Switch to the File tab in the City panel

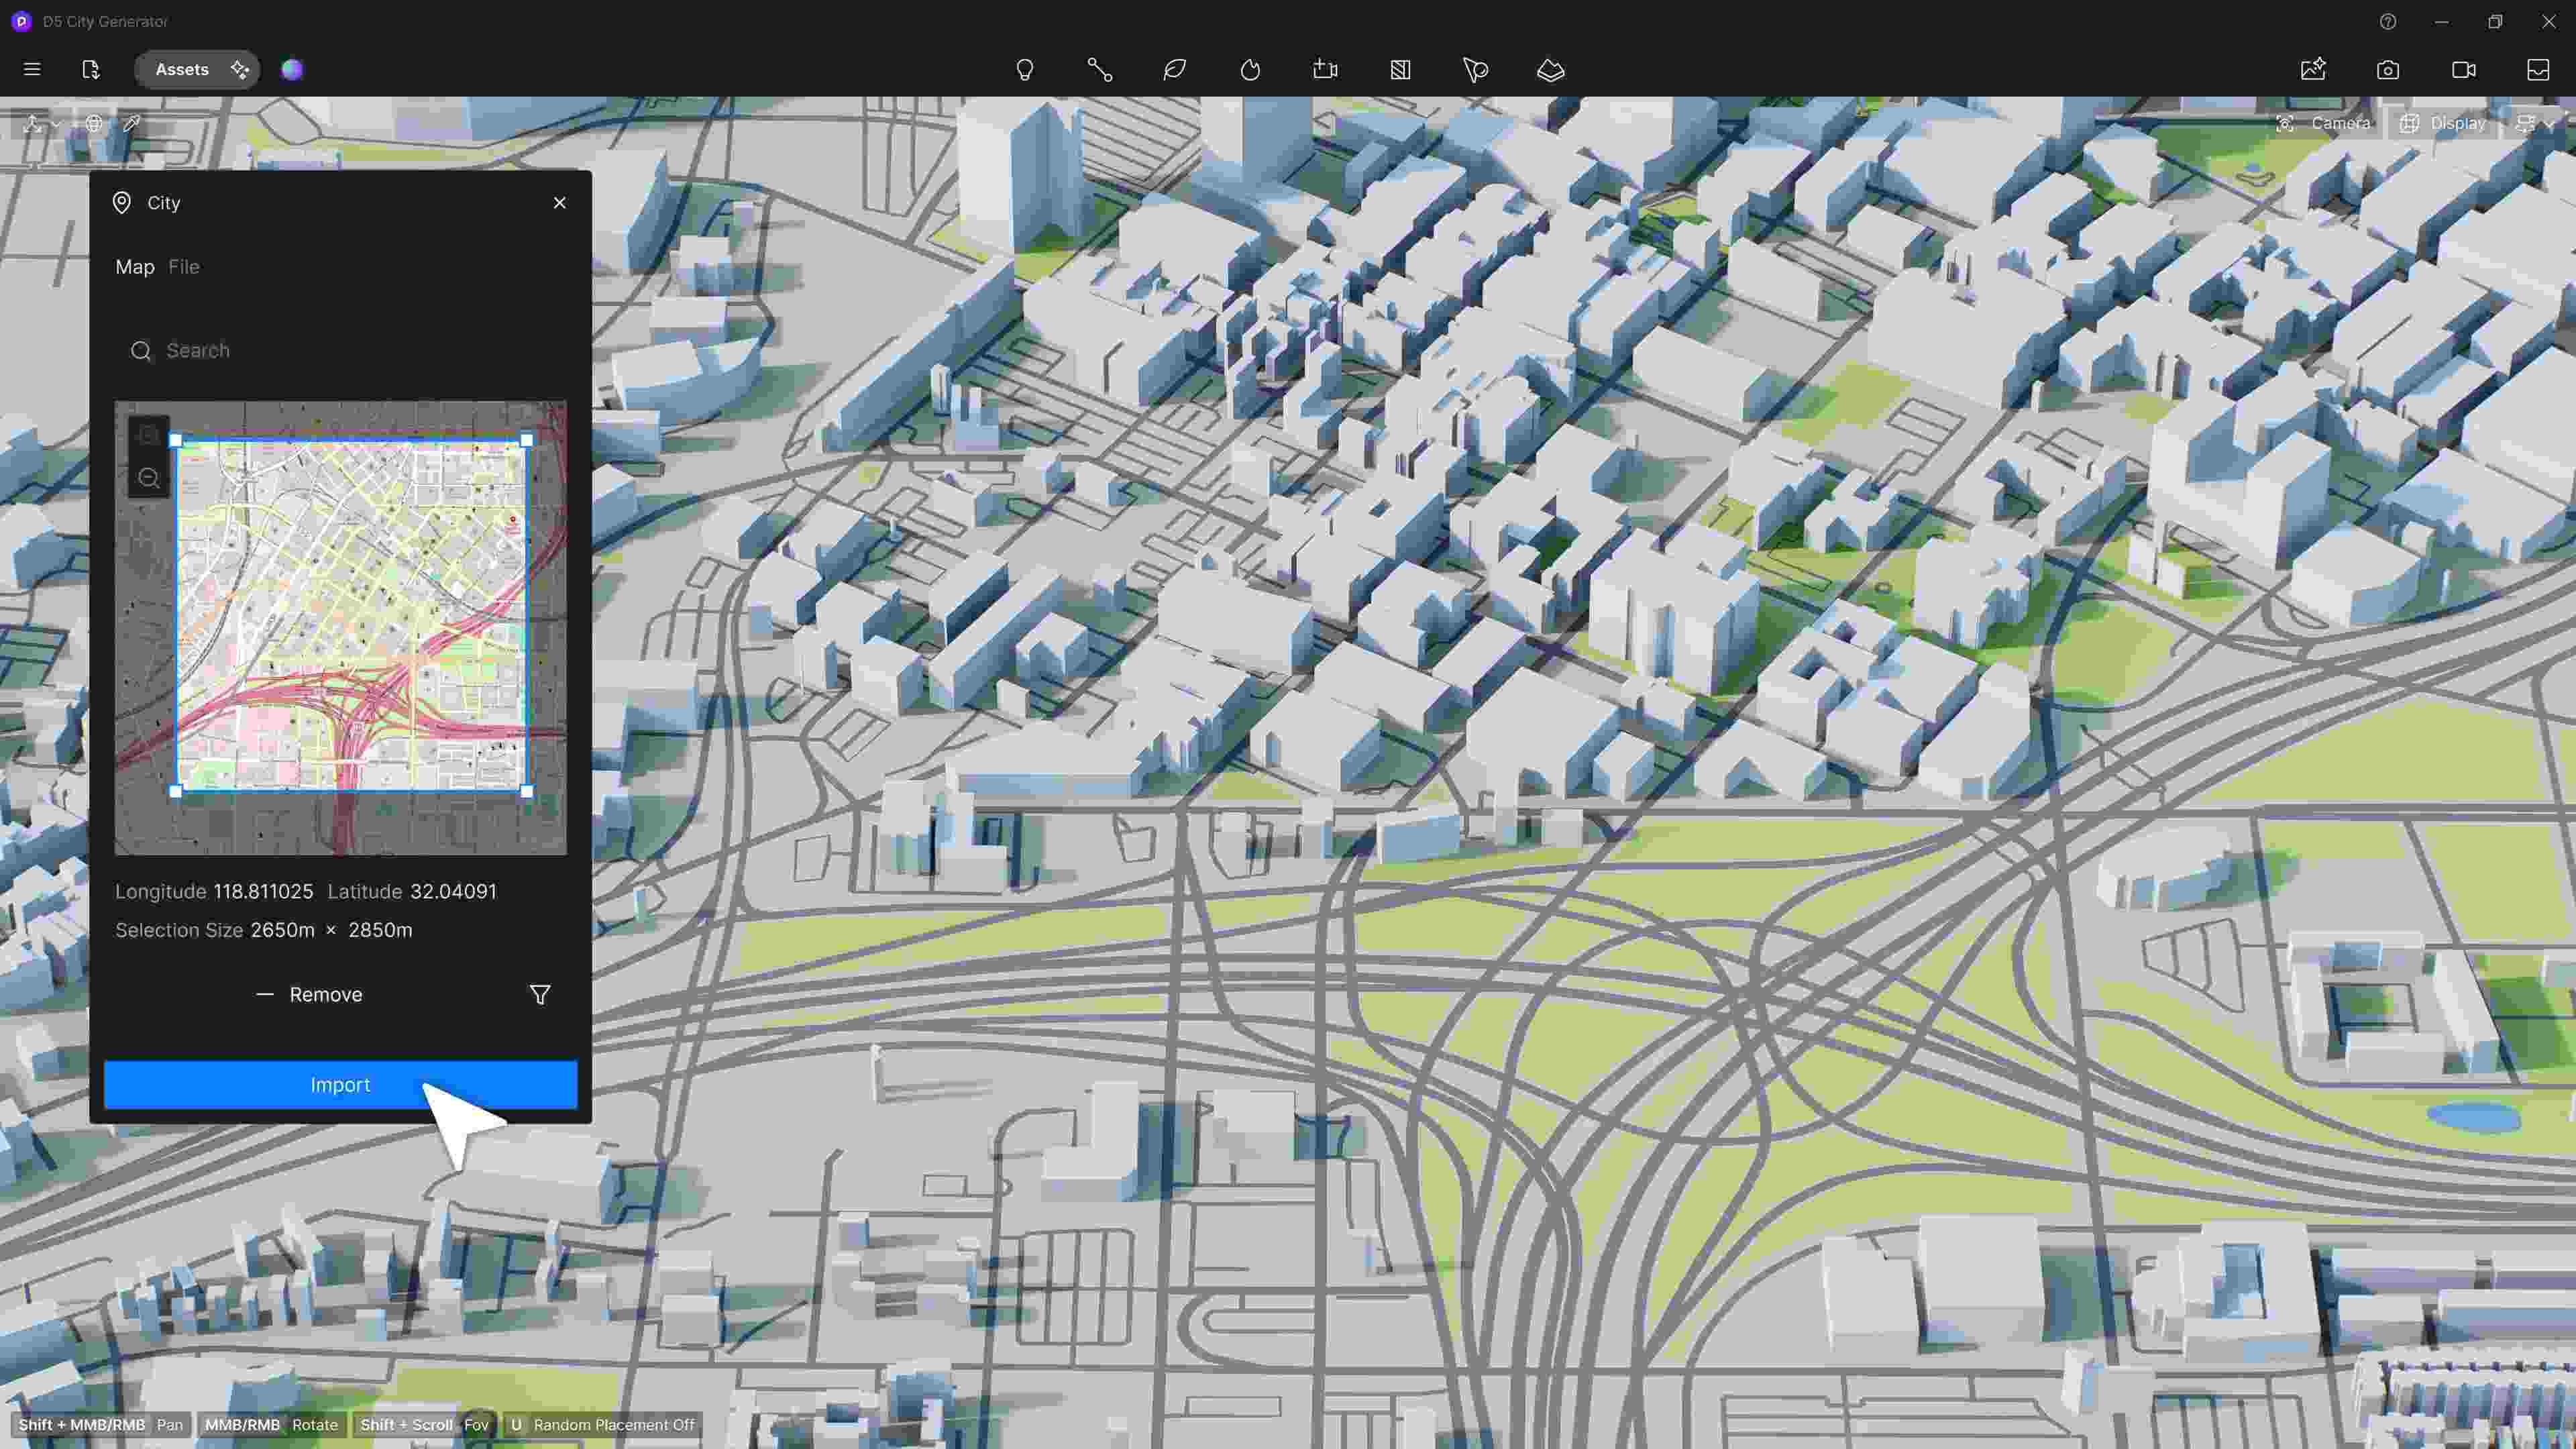point(183,267)
